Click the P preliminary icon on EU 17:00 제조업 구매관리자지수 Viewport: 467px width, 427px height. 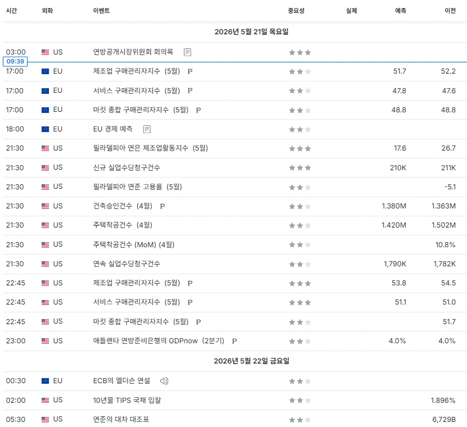(x=190, y=72)
